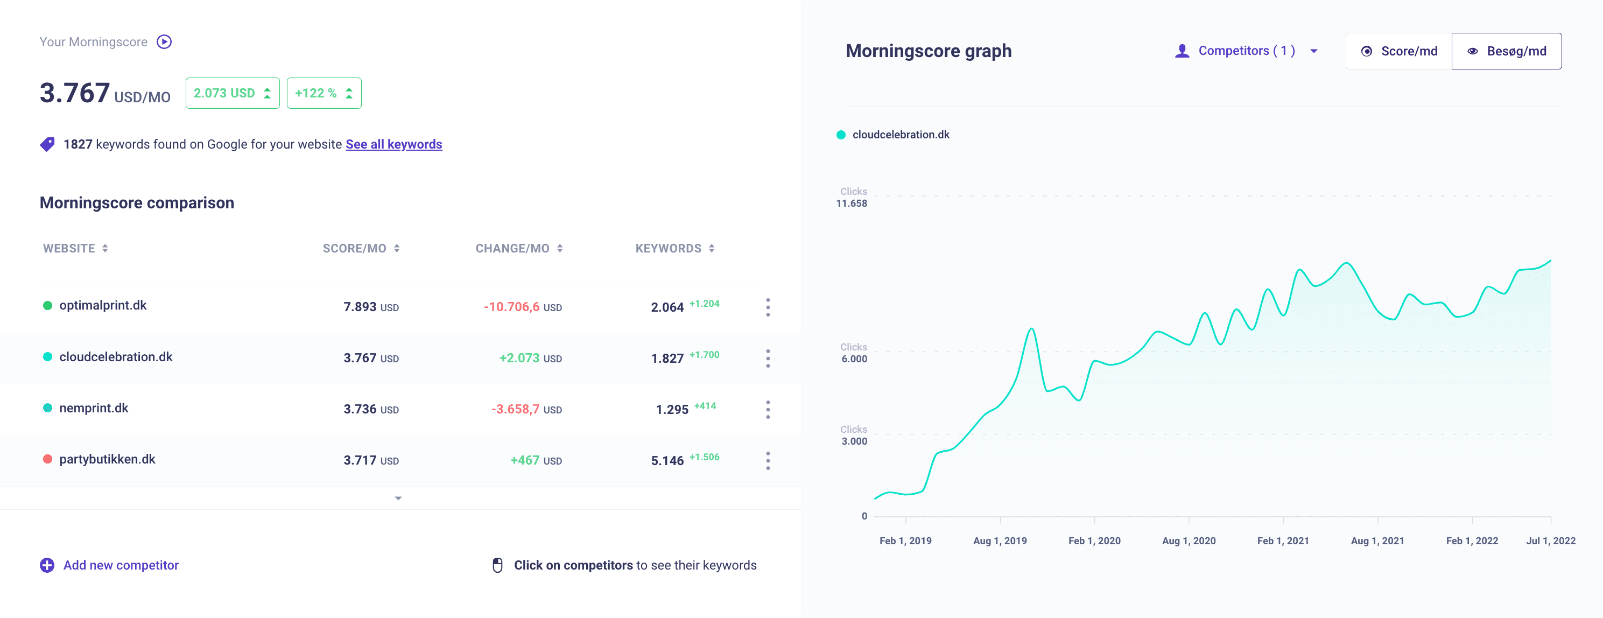
Task: Click teal color dot beside nemprint.dk
Action: click(x=47, y=408)
